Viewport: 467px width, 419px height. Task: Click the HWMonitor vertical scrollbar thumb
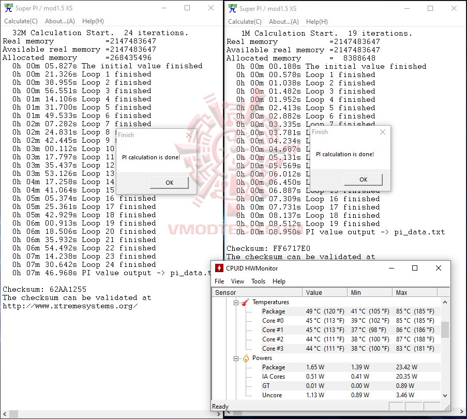click(445, 330)
